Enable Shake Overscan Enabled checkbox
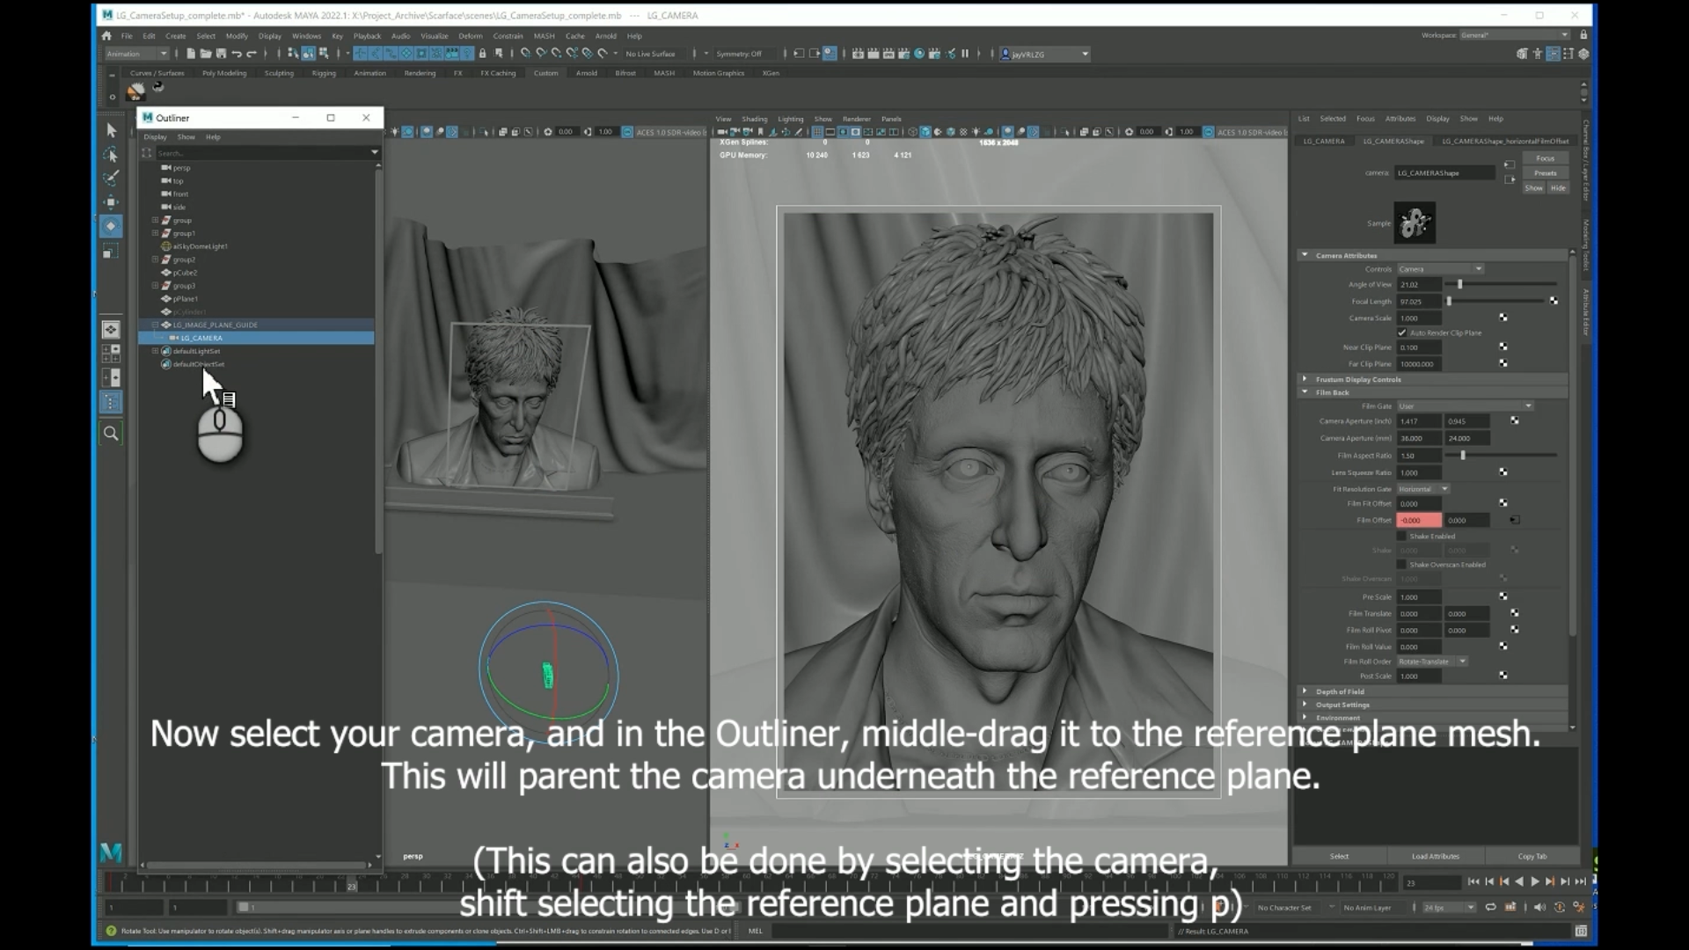The width and height of the screenshot is (1689, 950). coord(1402,565)
